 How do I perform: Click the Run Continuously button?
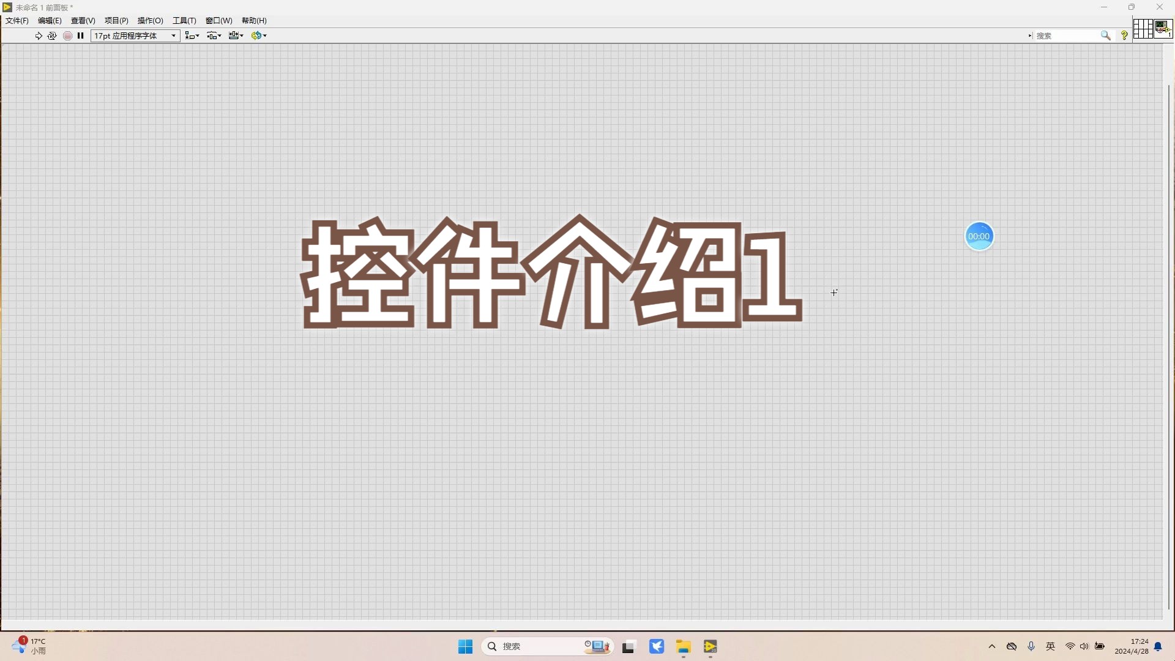(52, 35)
